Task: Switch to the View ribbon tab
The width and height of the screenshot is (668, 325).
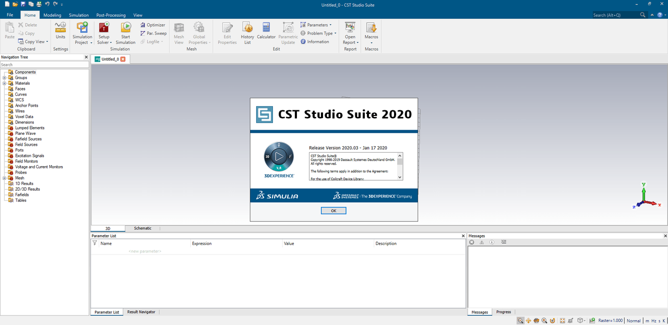Action: tap(138, 15)
